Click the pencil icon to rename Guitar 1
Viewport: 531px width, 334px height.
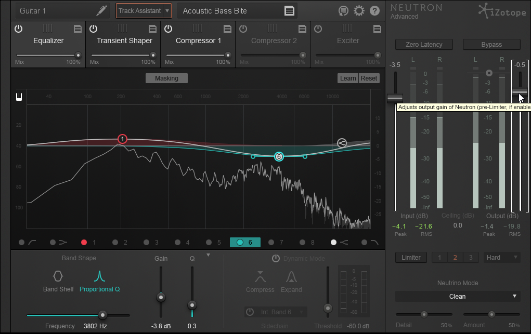point(101,10)
